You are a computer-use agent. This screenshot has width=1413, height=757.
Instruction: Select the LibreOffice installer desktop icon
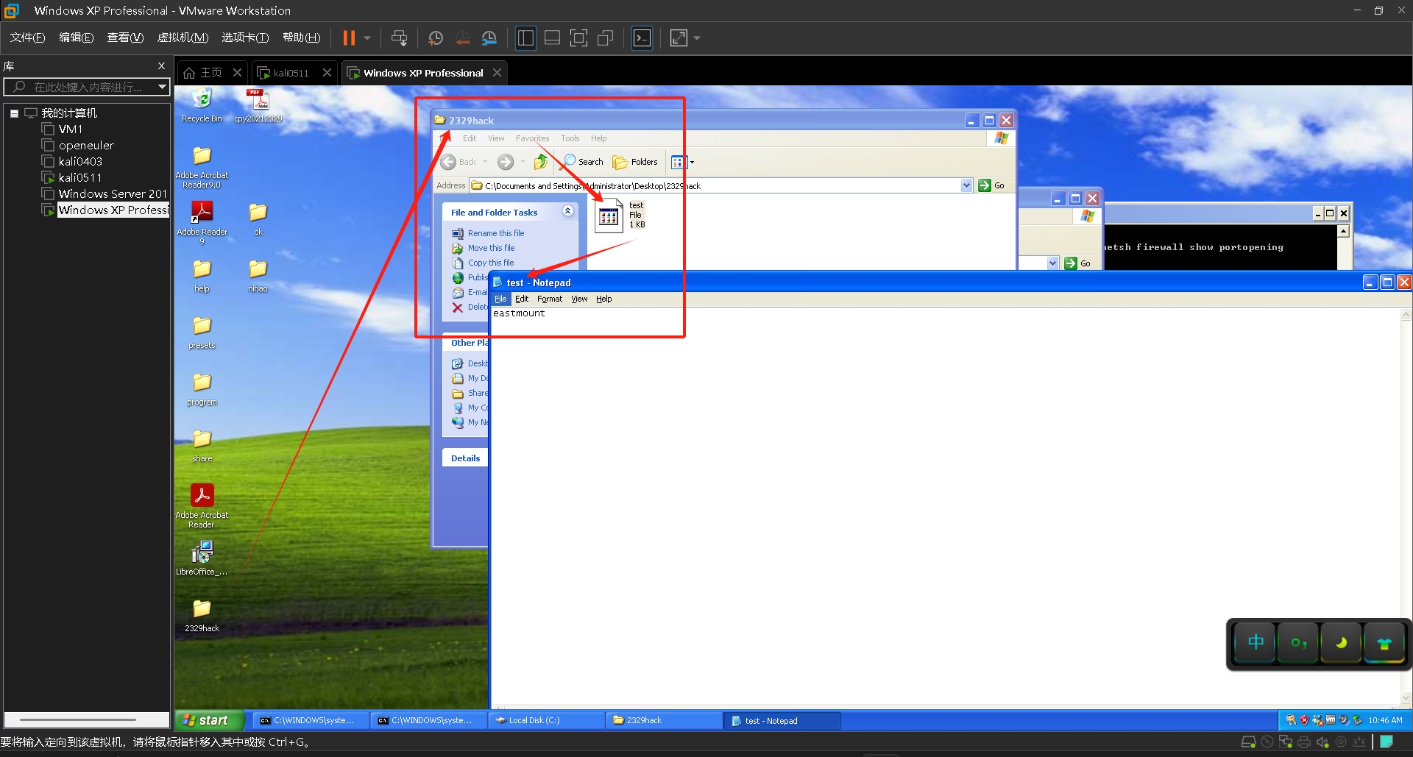click(202, 558)
